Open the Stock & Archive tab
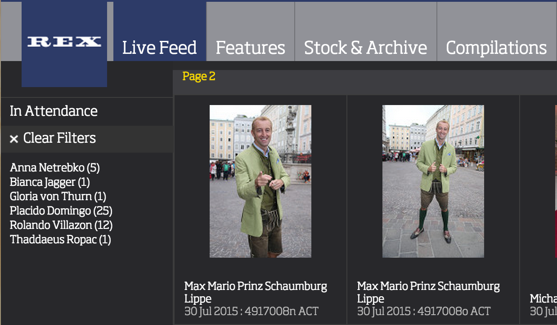 365,48
